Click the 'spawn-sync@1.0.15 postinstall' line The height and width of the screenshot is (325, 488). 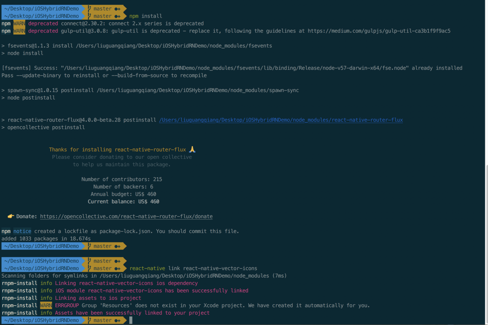150,90
